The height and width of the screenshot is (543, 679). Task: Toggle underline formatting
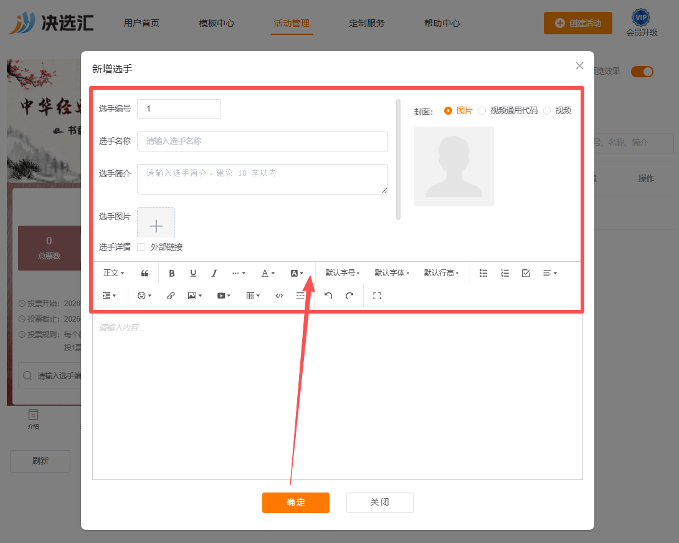click(193, 273)
